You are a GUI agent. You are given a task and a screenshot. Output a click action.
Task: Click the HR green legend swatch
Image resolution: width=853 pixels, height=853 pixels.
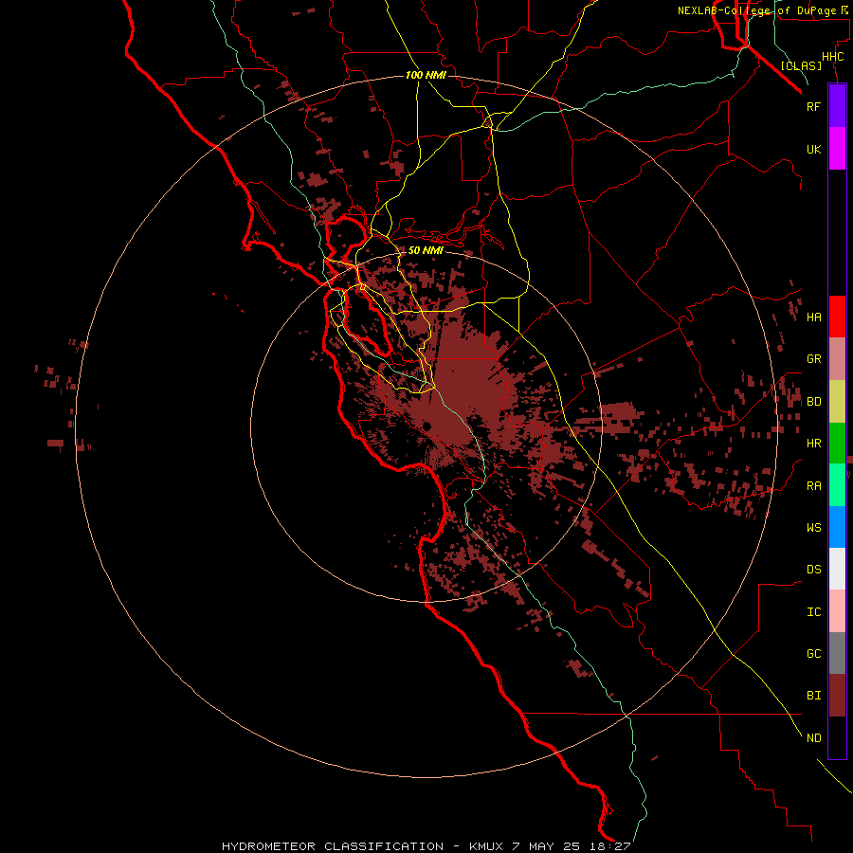pos(837,443)
